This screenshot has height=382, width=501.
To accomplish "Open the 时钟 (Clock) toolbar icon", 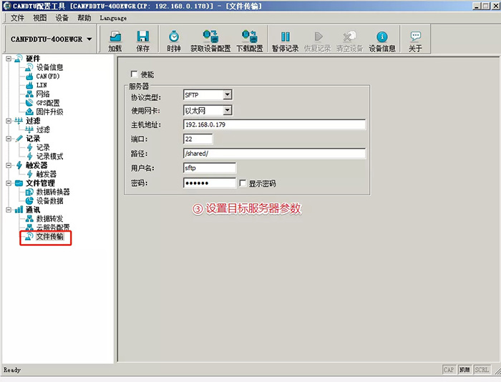I will 173,36.
